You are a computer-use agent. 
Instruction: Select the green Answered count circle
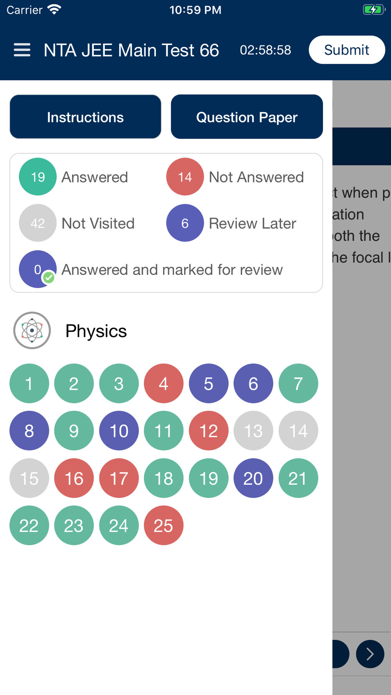[38, 177]
